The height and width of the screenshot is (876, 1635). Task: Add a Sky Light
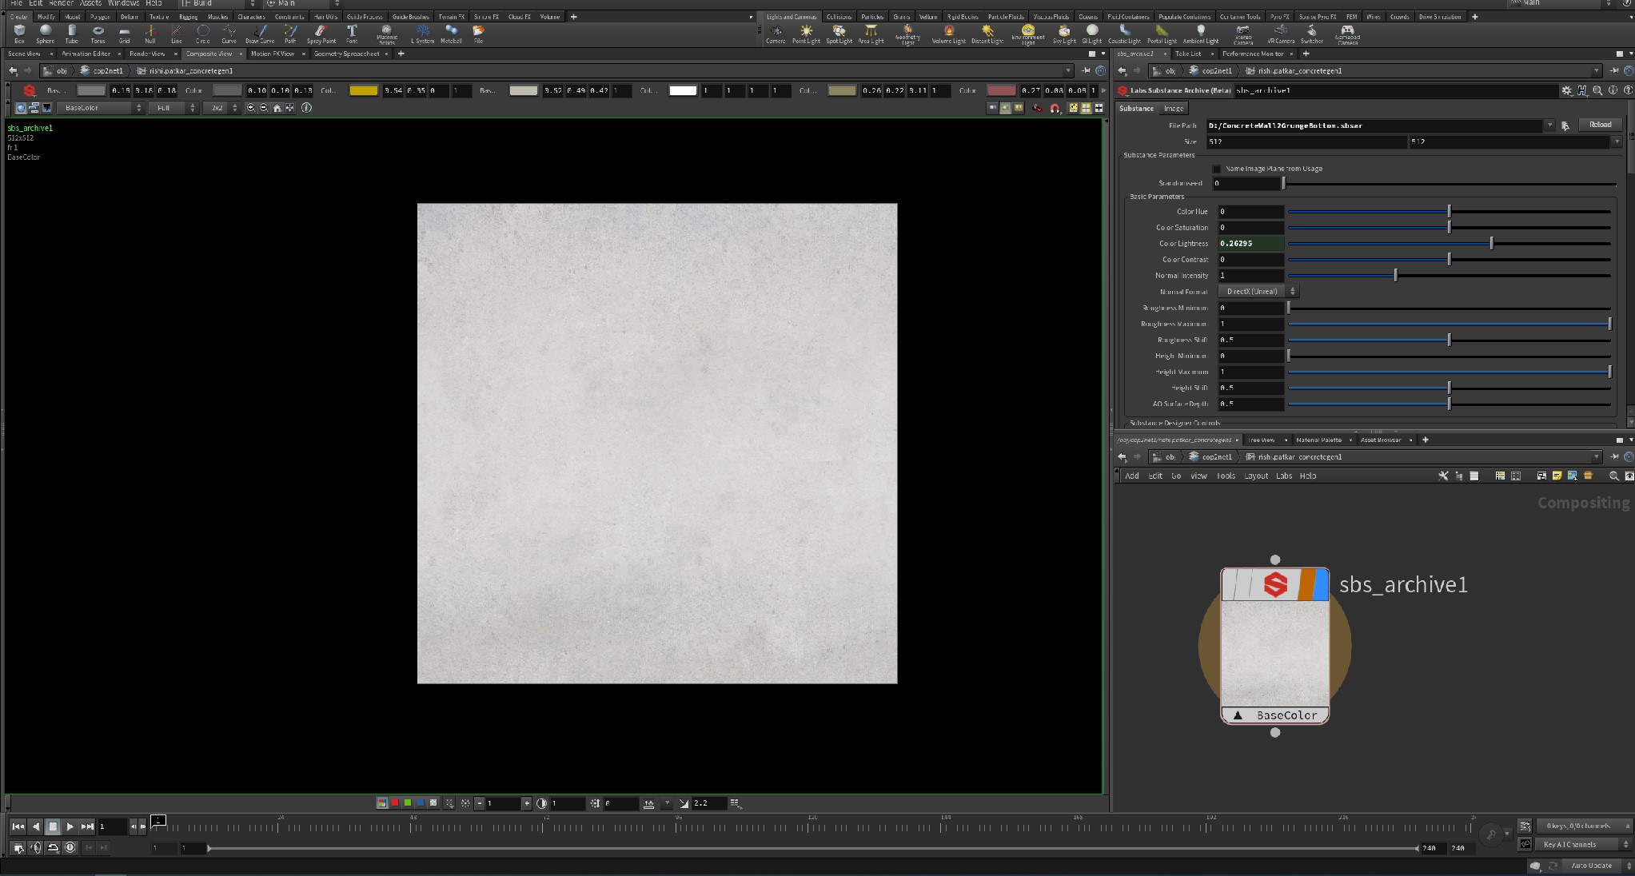click(x=1064, y=34)
